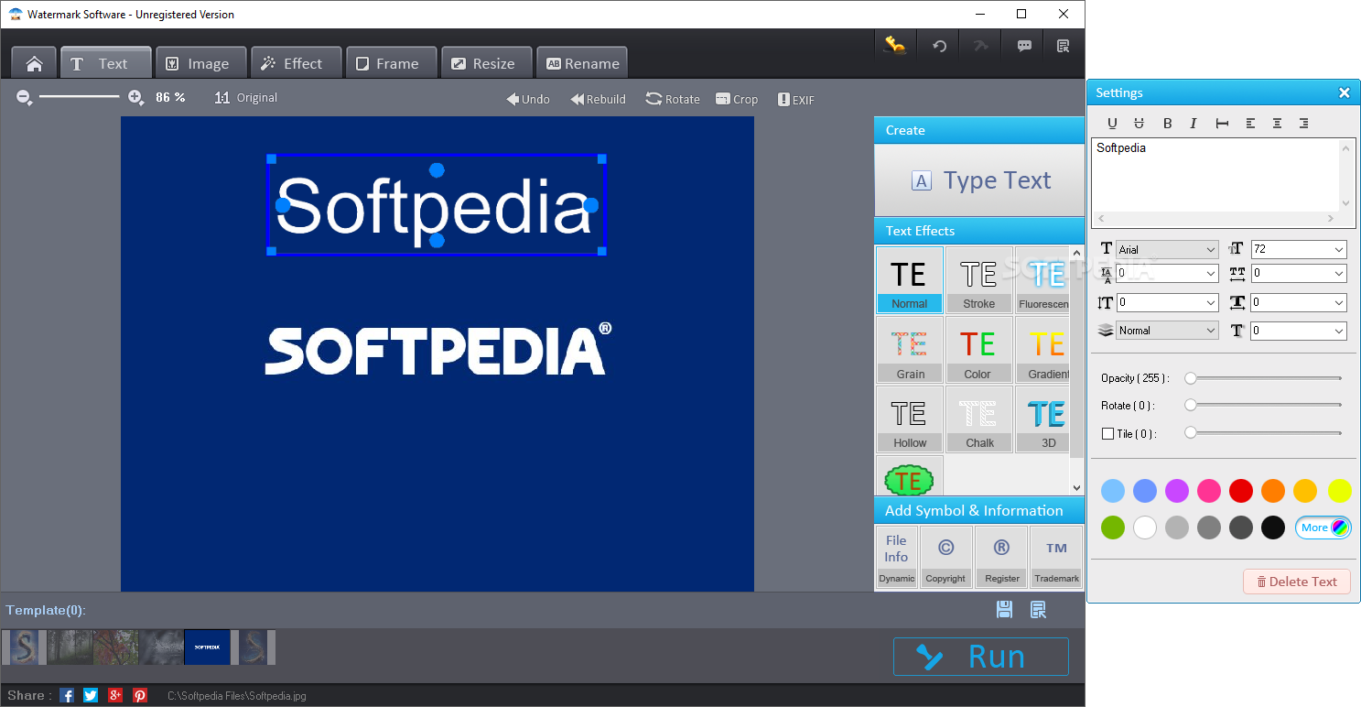Toggle italic text formatting
1361x707 pixels.
[x=1194, y=124]
